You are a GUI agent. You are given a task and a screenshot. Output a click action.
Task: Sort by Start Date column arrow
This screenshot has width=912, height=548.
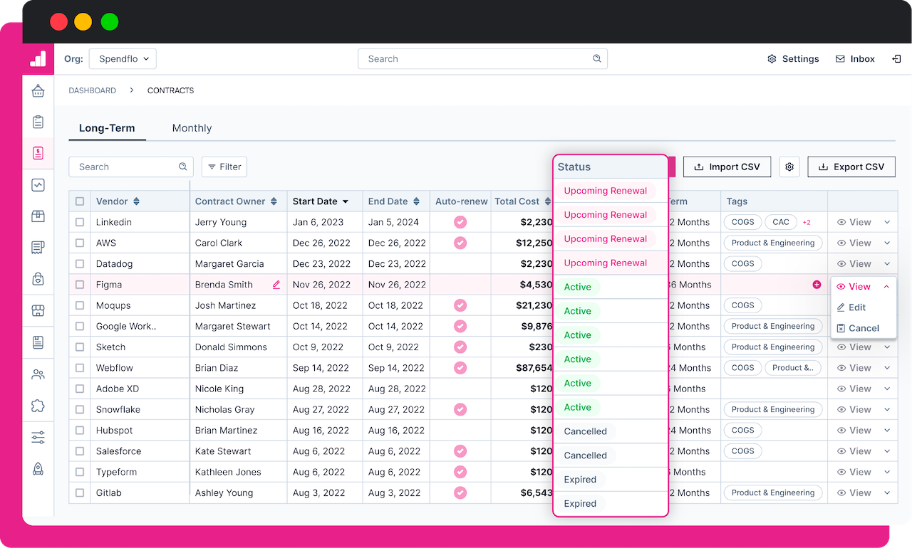click(x=346, y=202)
